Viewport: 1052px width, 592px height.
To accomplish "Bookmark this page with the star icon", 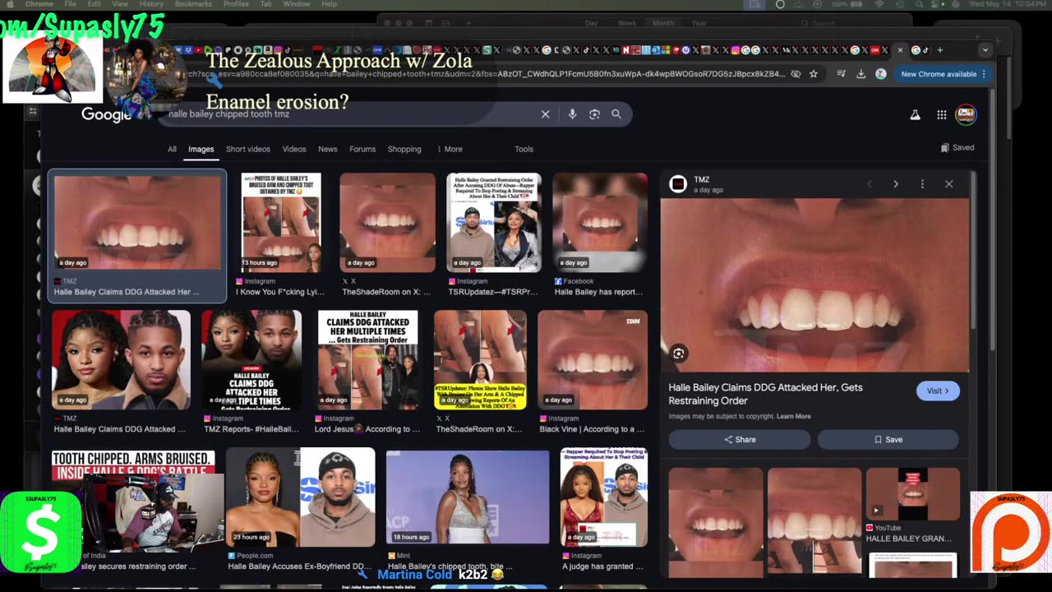I will click(x=814, y=74).
